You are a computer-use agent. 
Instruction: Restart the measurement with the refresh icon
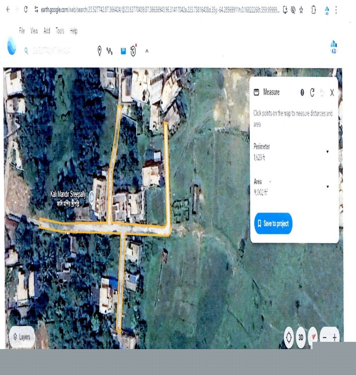[x=312, y=92]
